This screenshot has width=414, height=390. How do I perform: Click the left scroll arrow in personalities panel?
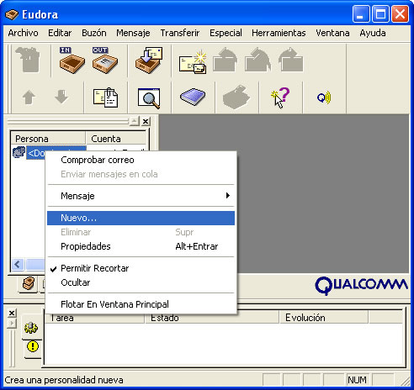[18, 264]
